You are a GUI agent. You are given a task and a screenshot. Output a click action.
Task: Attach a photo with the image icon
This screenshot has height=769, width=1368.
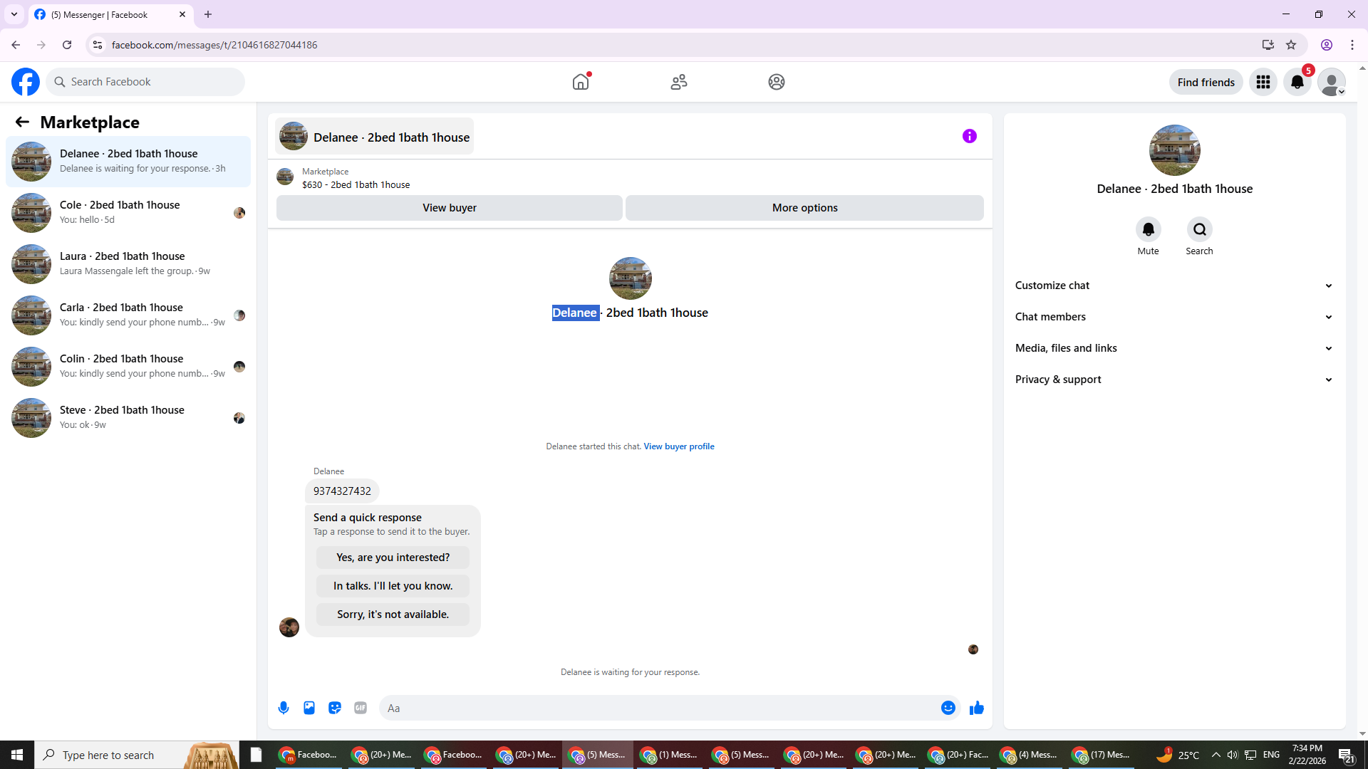(309, 708)
